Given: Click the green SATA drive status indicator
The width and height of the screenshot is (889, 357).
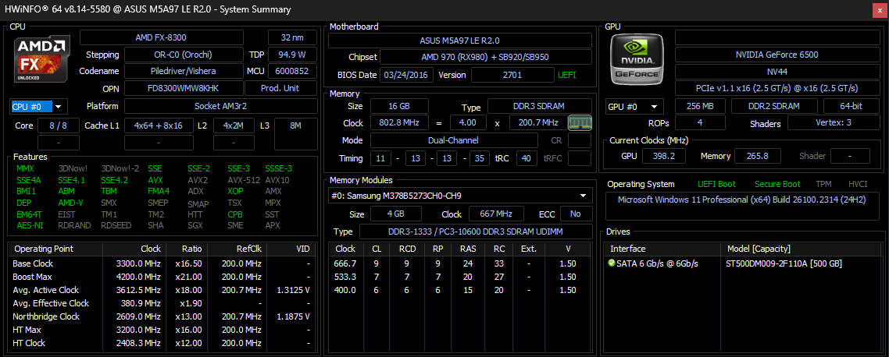Looking at the screenshot, I should click(x=611, y=263).
